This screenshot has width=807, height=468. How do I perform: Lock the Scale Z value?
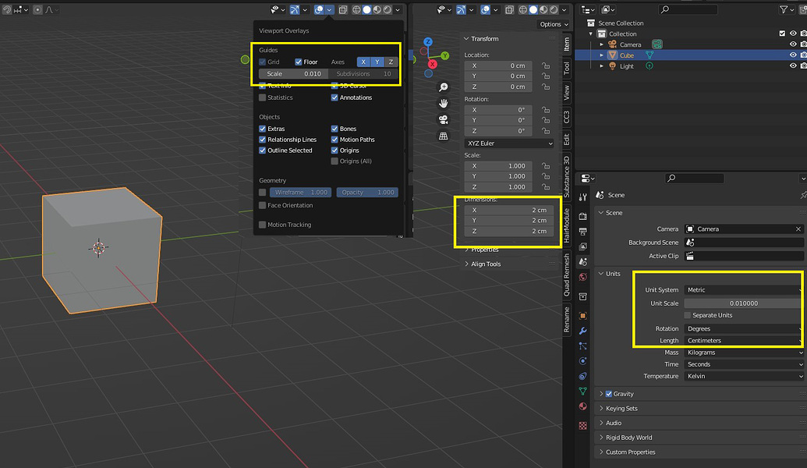click(x=546, y=187)
